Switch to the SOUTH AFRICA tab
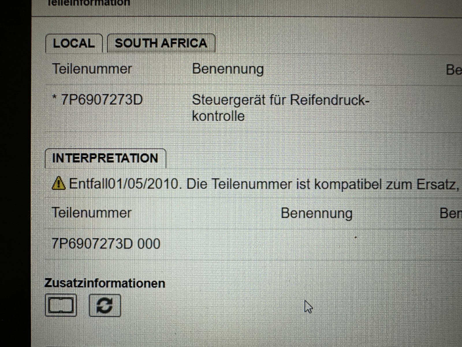462x347 pixels. (x=161, y=43)
